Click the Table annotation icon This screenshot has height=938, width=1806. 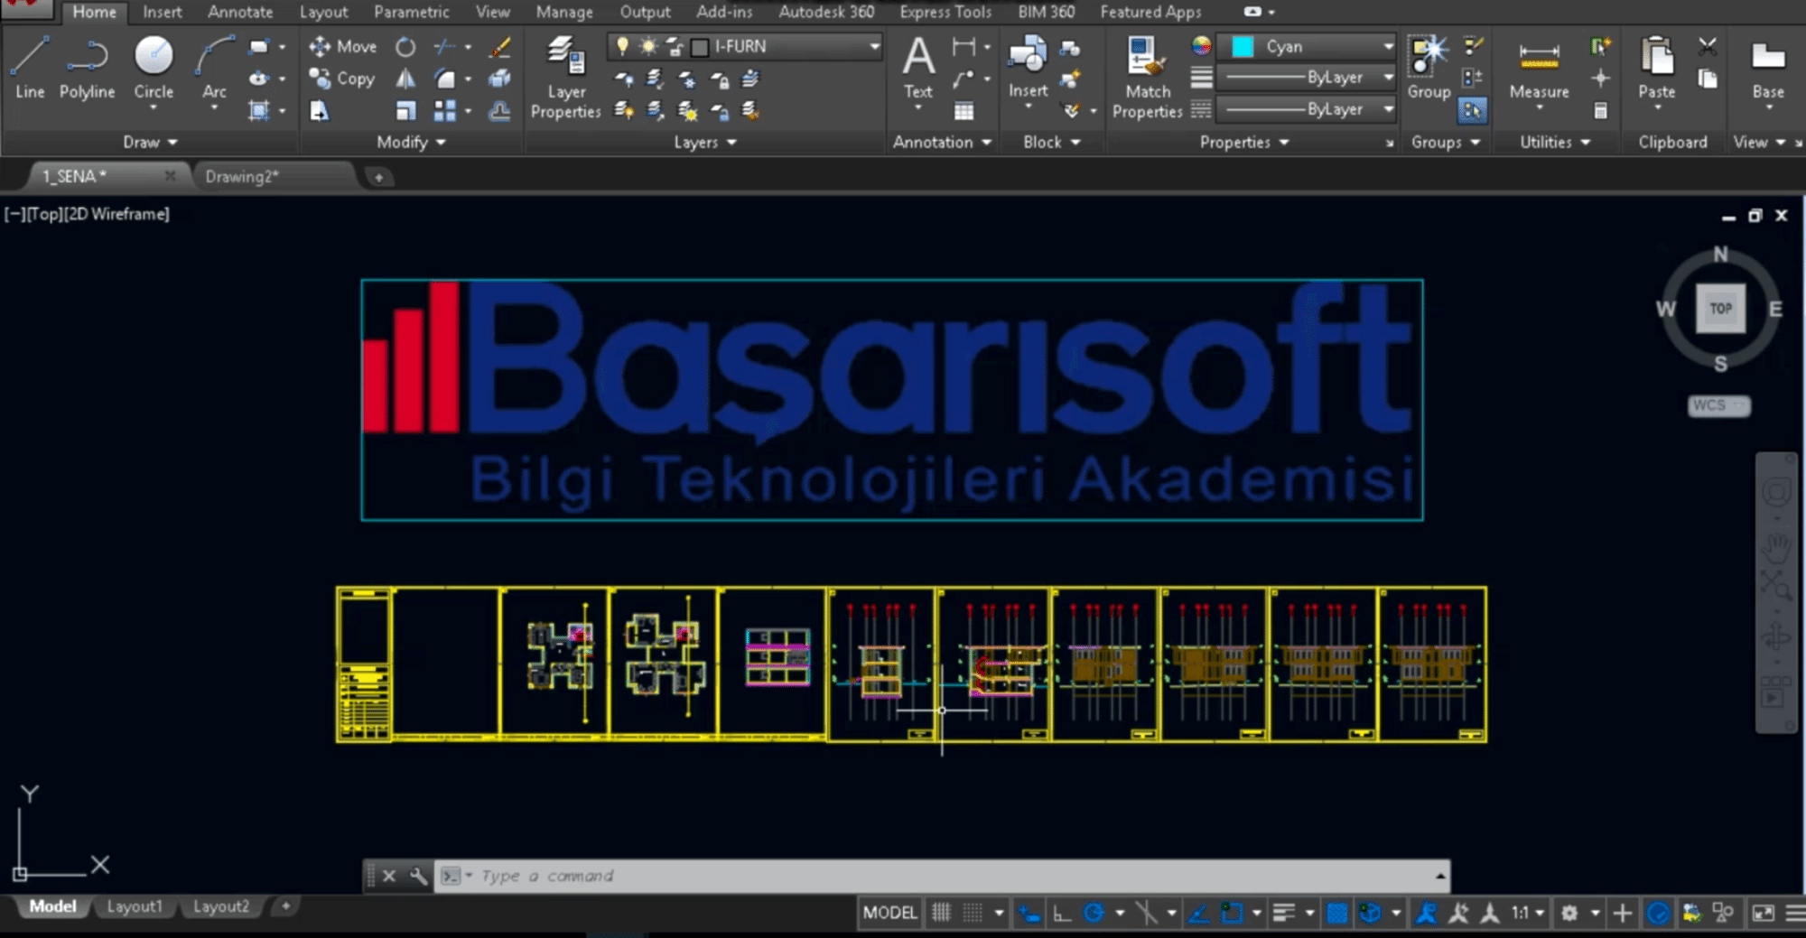964,111
